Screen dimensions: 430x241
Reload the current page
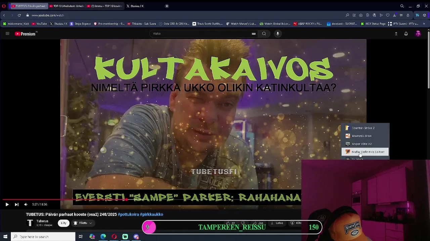19,15
